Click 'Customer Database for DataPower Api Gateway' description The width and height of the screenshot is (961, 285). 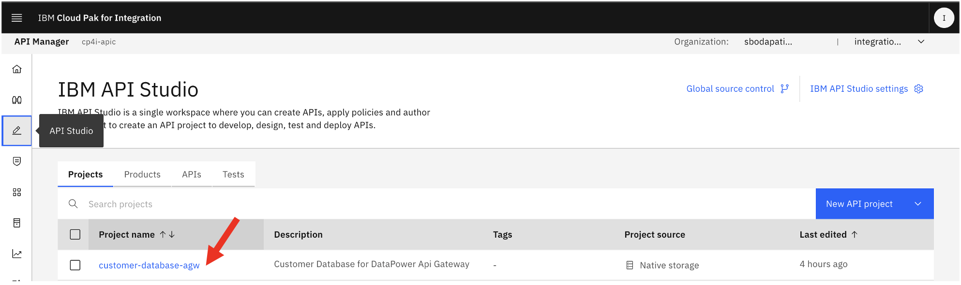pyautogui.click(x=372, y=264)
